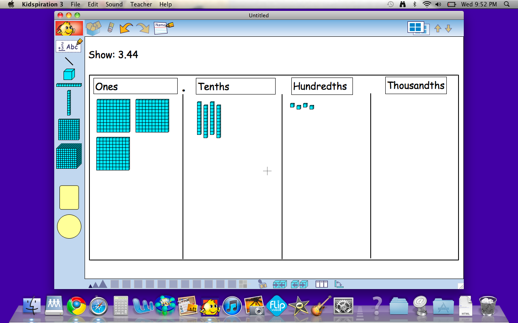Viewport: 518px width, 323px height.
Task: Open the Trash in the Dock
Action: coord(488,306)
